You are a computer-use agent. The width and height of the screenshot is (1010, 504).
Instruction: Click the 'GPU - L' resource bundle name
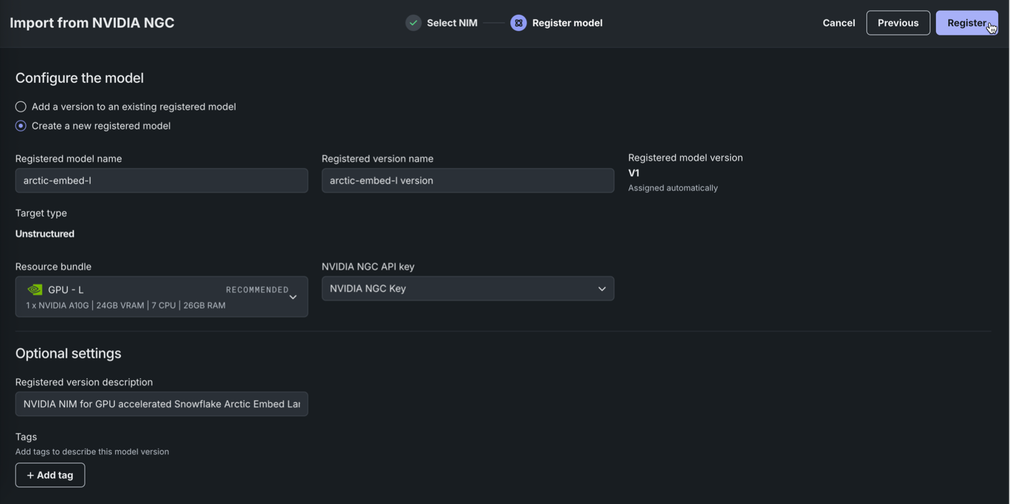pyautogui.click(x=65, y=290)
